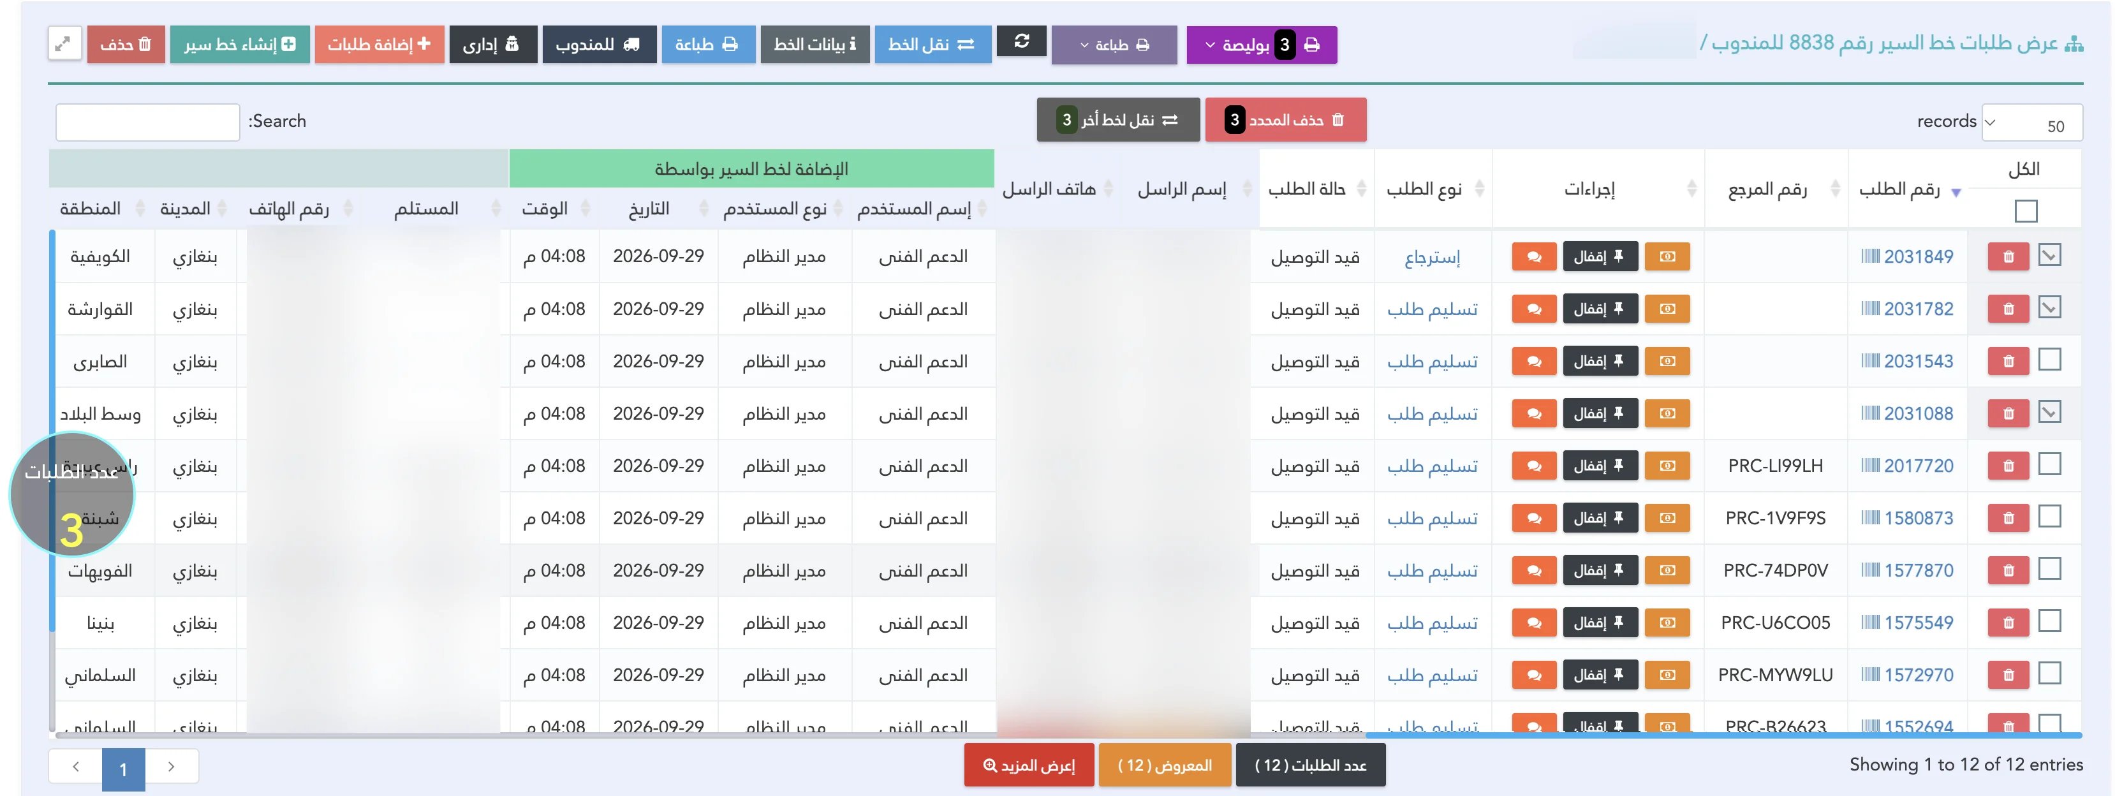Image resolution: width=2115 pixels, height=796 pixels.
Task: Open order number 2031782 link
Action: [x=1918, y=310]
